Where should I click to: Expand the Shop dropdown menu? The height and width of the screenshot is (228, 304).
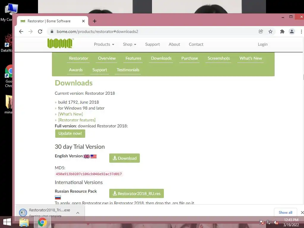click(x=129, y=45)
